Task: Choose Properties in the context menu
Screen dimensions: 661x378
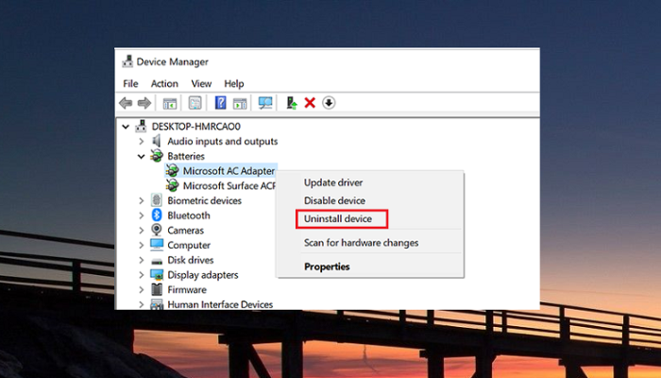Action: (327, 266)
